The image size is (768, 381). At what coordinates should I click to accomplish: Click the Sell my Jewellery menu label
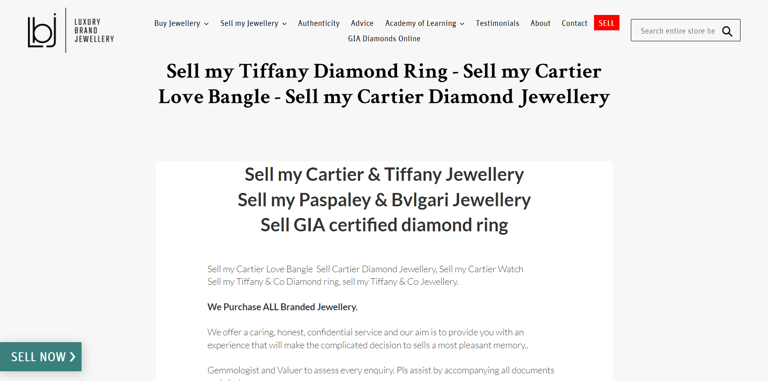pyautogui.click(x=249, y=23)
